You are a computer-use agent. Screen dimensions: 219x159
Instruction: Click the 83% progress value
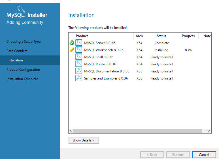(188, 50)
